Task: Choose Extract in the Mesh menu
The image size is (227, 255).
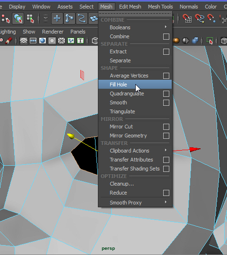Action: coord(118,51)
